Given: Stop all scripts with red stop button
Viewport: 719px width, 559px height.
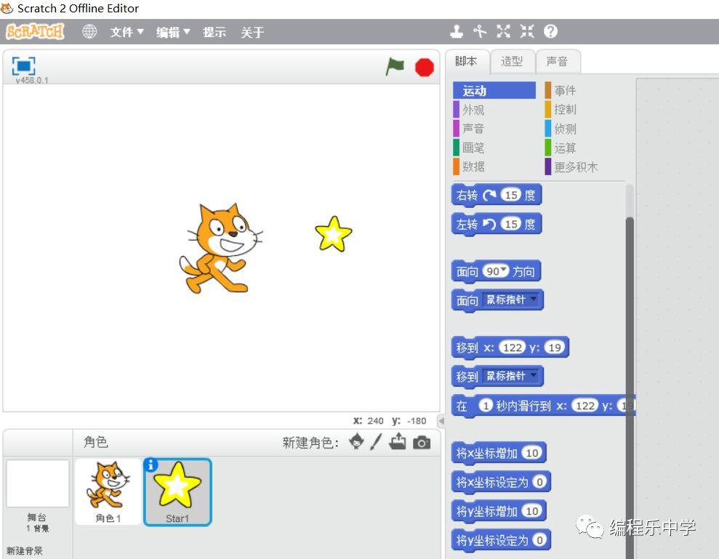Looking at the screenshot, I should click(x=424, y=68).
